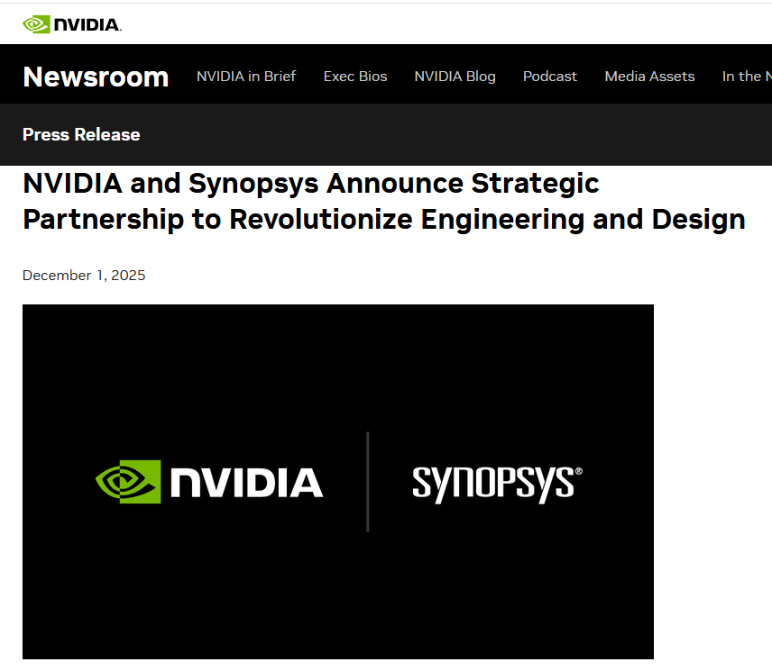Open NVIDIA in Brief menu item

tap(246, 77)
